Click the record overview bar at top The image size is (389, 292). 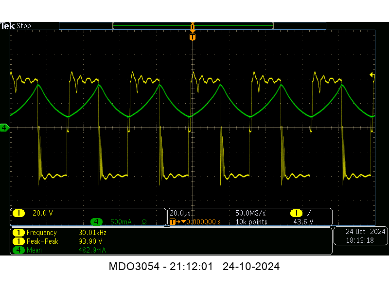(x=193, y=25)
